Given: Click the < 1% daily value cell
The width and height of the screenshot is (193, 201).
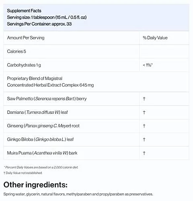Looking at the screenshot, I should point(148,65).
